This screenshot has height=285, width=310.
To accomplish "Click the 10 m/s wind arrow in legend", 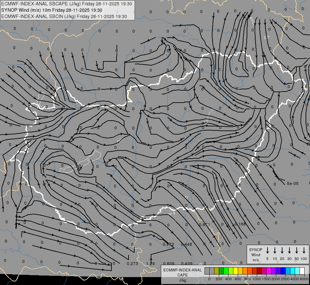I will (275, 250).
